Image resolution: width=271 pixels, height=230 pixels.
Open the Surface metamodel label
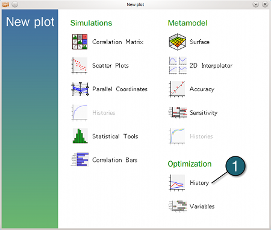coord(199,42)
